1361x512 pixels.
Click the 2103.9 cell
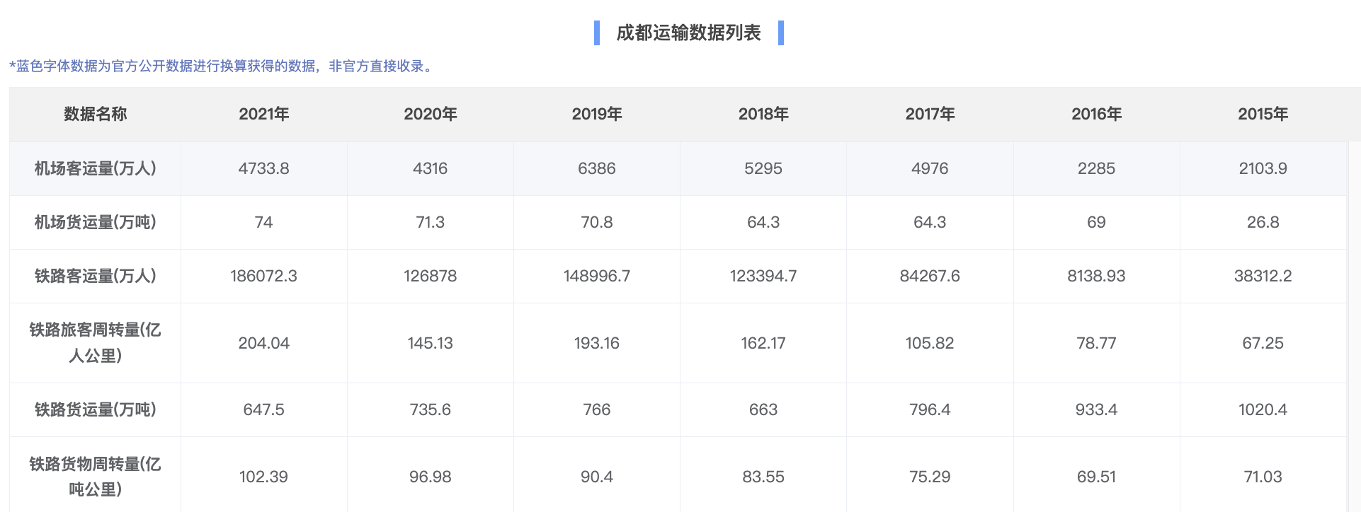[1263, 168]
